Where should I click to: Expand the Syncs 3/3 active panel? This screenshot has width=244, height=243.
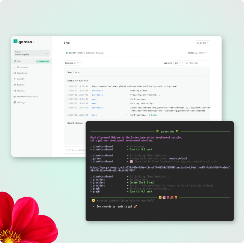pos(199,53)
